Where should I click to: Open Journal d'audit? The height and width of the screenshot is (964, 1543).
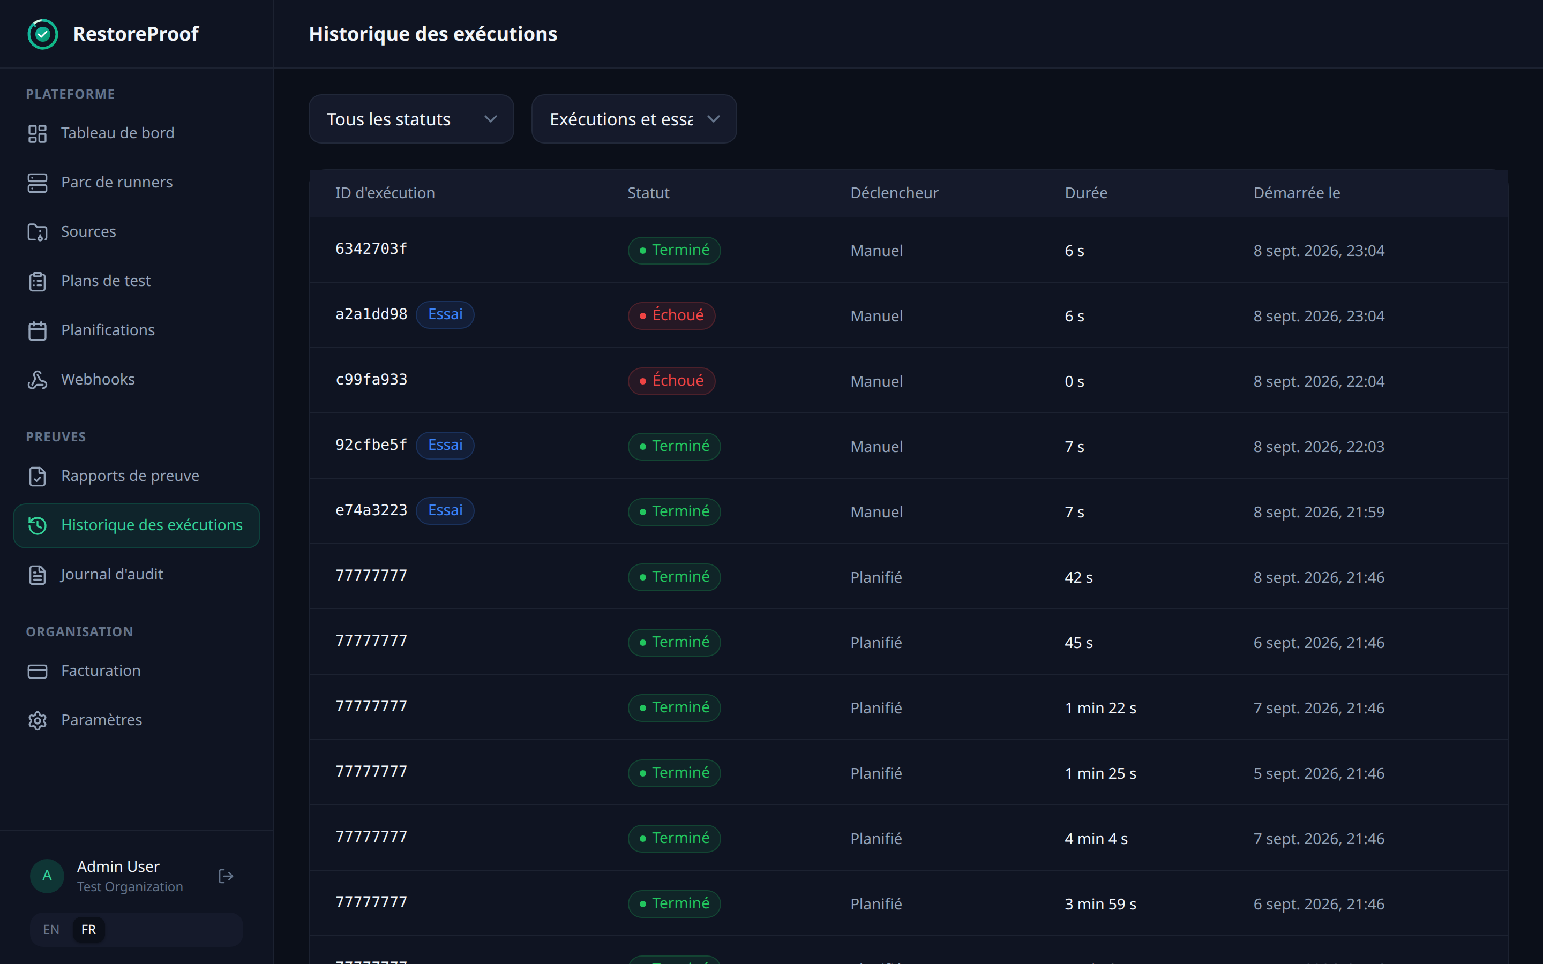pos(137,575)
